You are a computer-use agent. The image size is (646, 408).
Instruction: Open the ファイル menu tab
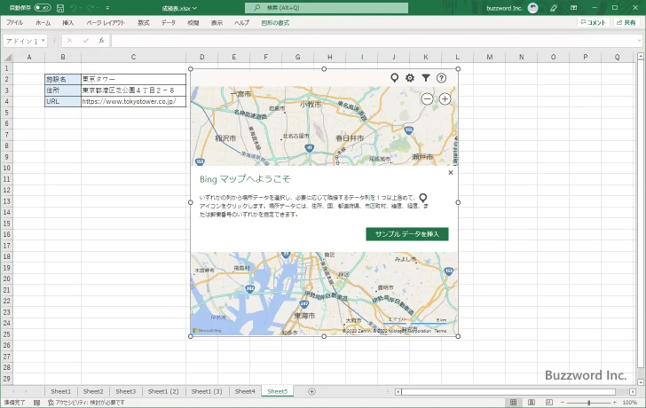15,23
